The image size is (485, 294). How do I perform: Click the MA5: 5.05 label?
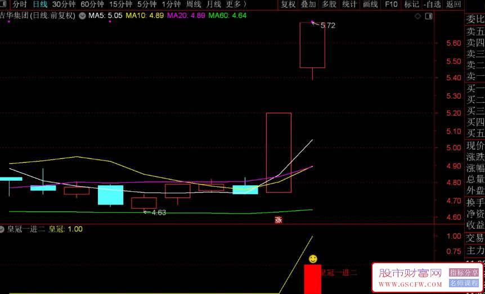(105, 15)
